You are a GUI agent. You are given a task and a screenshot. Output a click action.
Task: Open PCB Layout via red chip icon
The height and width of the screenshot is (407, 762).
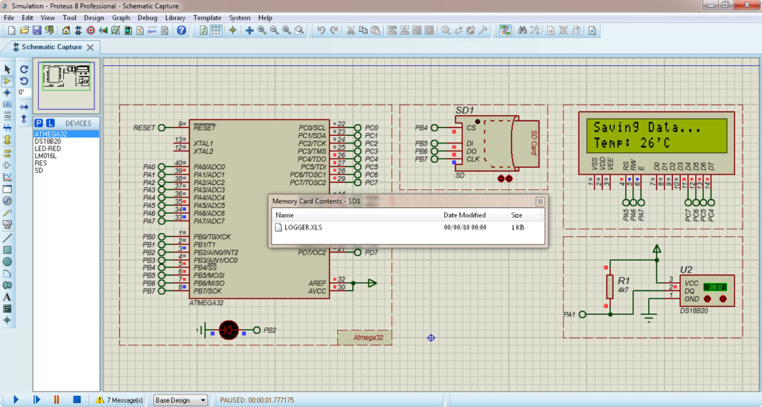pos(90,30)
